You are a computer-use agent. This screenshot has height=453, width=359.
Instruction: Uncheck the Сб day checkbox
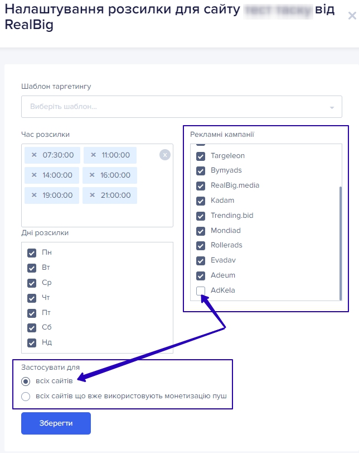(32, 328)
